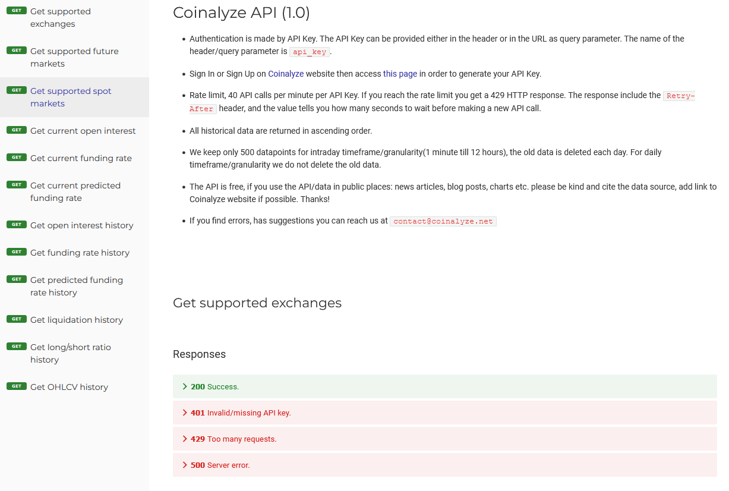Click GET badge beside Get funding rate history
This screenshot has width=729, height=491.
point(17,252)
